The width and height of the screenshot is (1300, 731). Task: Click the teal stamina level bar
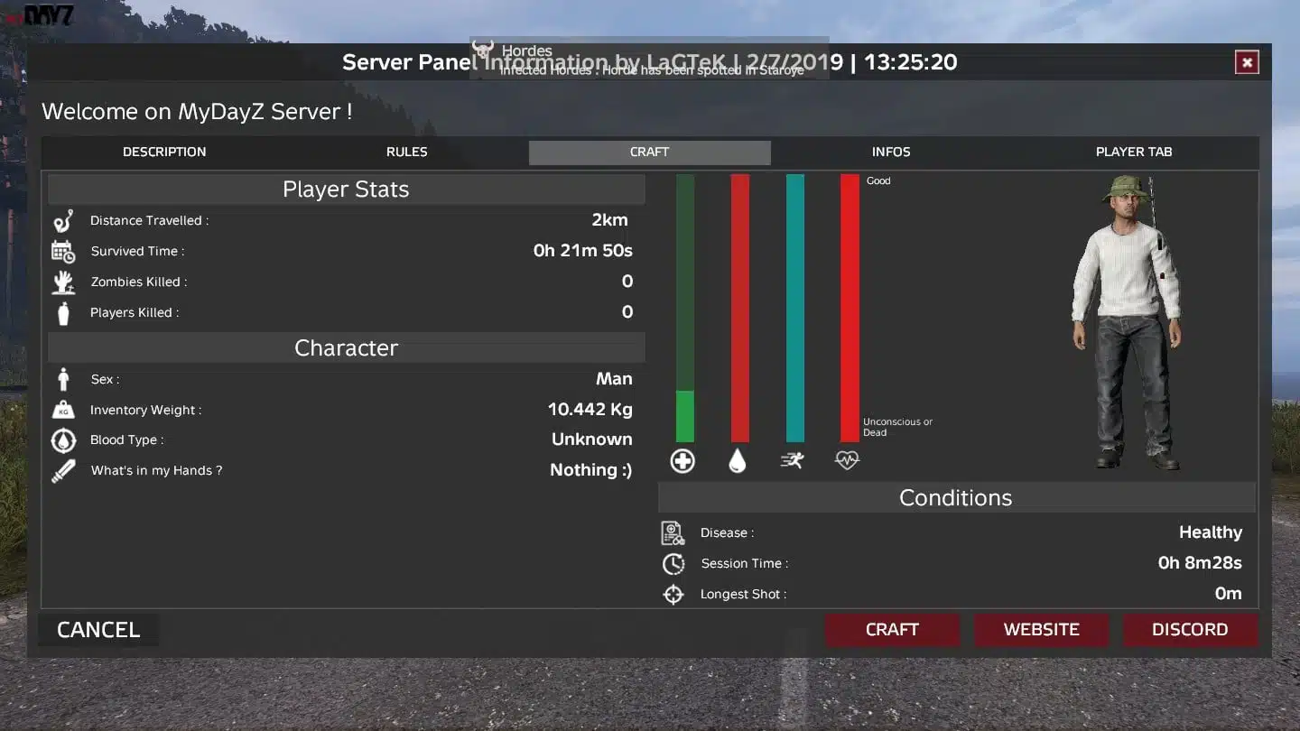(795, 308)
